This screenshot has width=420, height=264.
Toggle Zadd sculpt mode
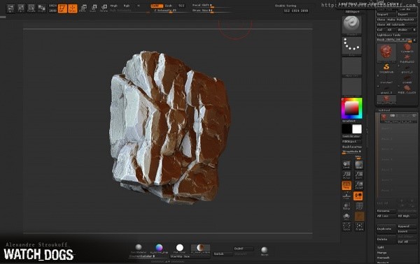coord(157,6)
